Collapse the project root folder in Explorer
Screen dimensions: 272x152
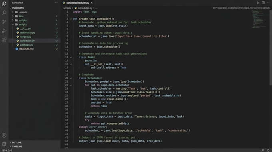pyautogui.click(x=10, y=8)
